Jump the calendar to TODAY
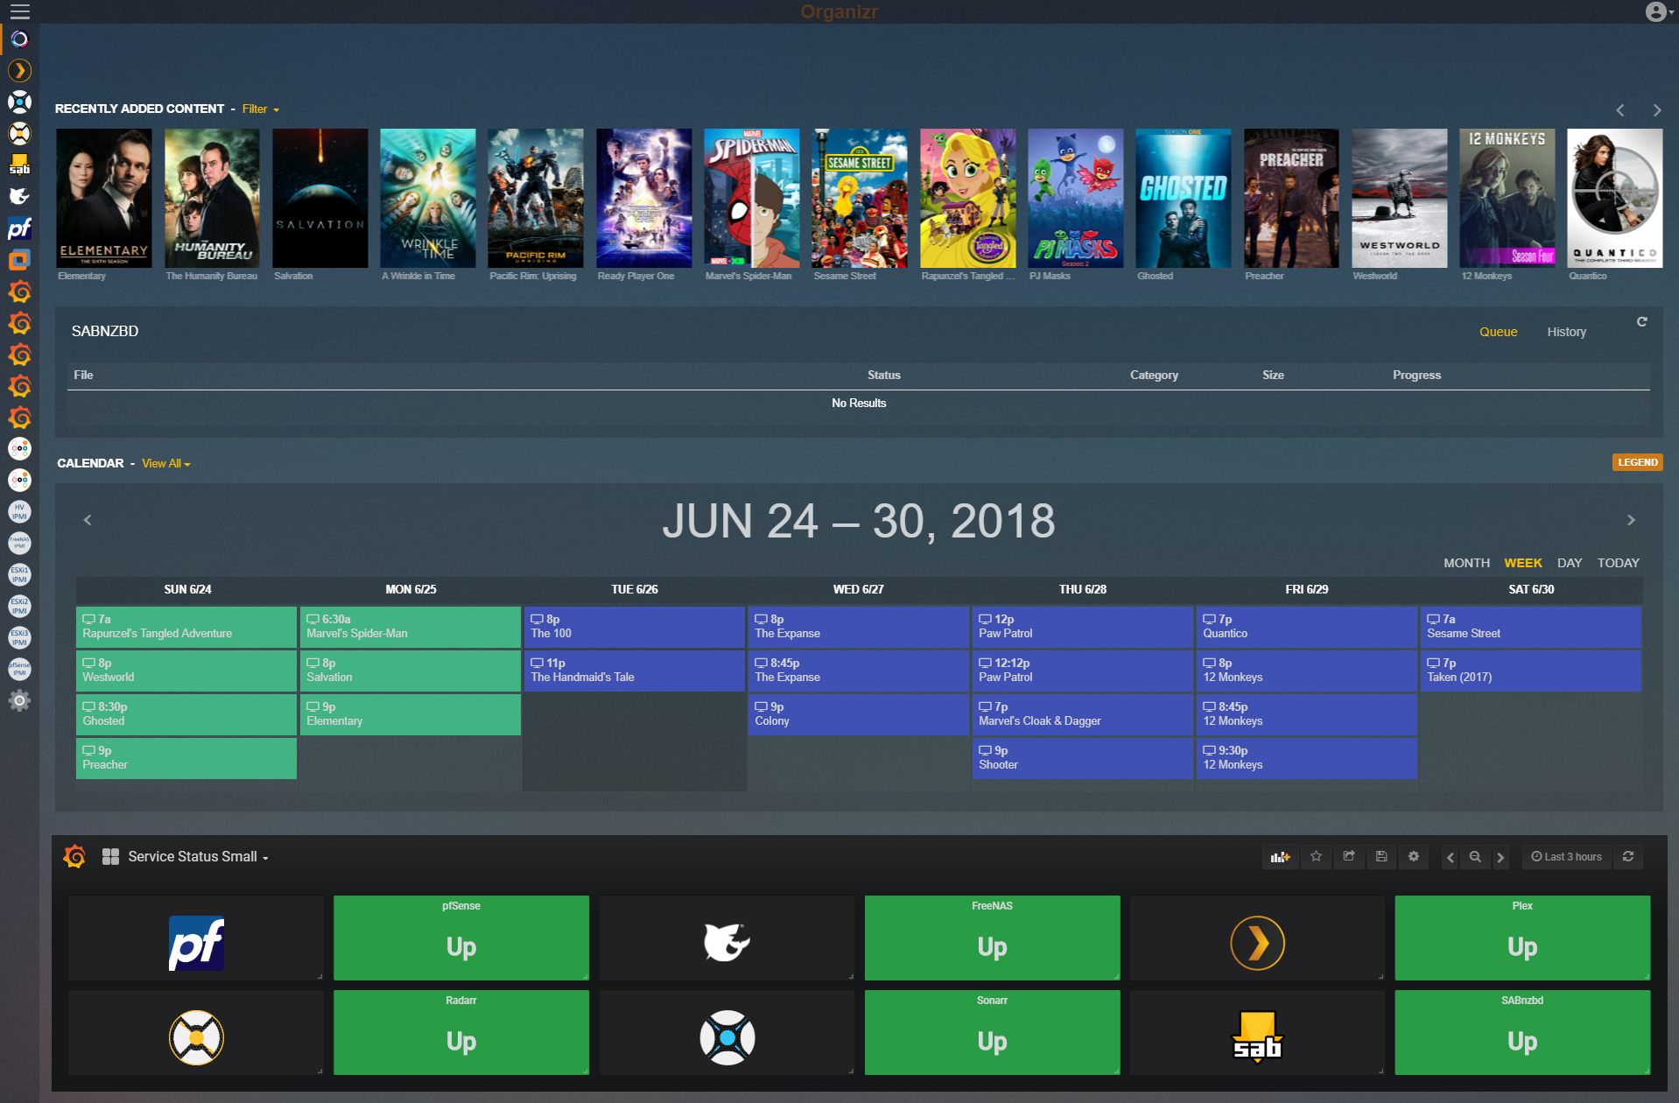Image resolution: width=1679 pixels, height=1103 pixels. click(1618, 563)
